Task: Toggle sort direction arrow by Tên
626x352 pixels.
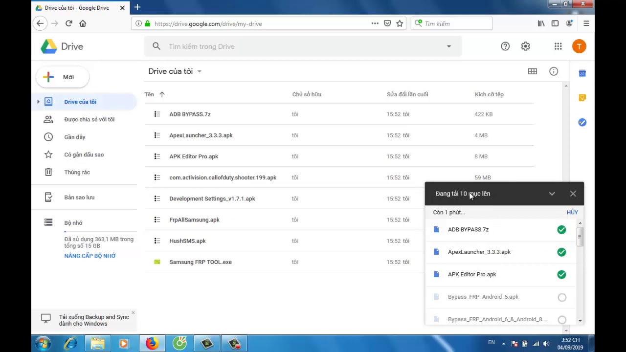Action: click(x=162, y=94)
